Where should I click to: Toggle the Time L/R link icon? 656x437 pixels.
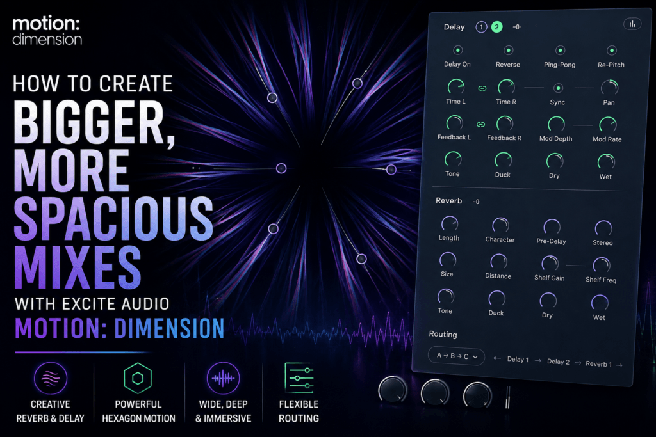(482, 88)
